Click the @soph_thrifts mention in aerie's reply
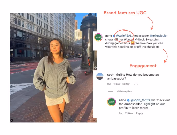Screen dimensions: 177x135 140,100
